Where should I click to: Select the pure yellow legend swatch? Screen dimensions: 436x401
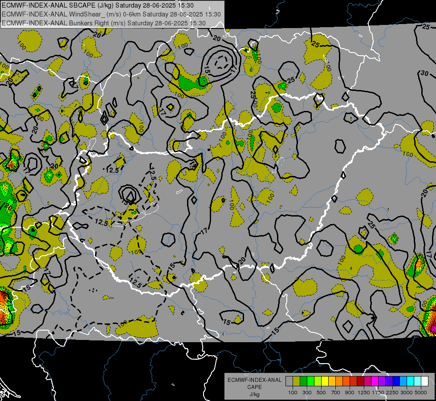click(x=325, y=381)
